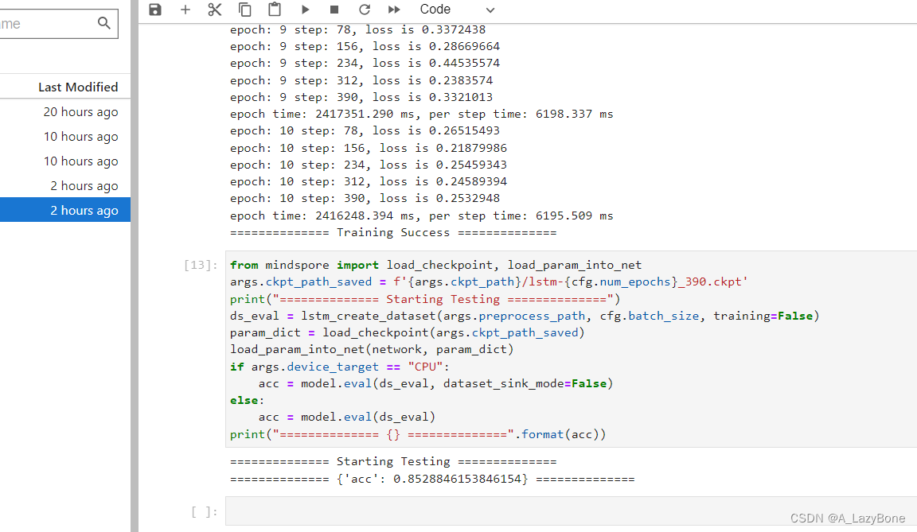
Task: Click the 'epoch: 9 step: 78' output line
Action: click(x=357, y=29)
